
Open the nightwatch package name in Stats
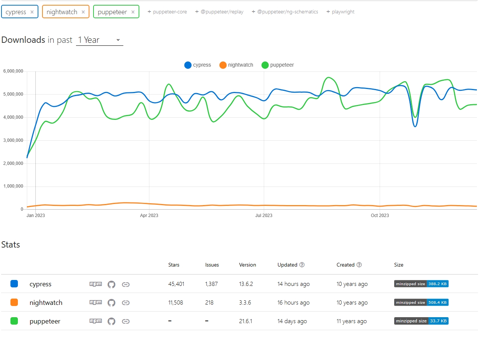pos(46,303)
